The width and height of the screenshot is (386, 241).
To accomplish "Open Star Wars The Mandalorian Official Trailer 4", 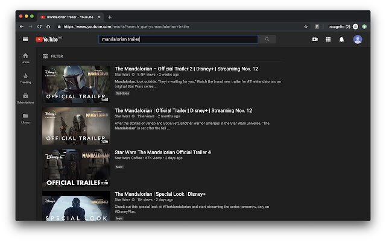I will (x=163, y=152).
